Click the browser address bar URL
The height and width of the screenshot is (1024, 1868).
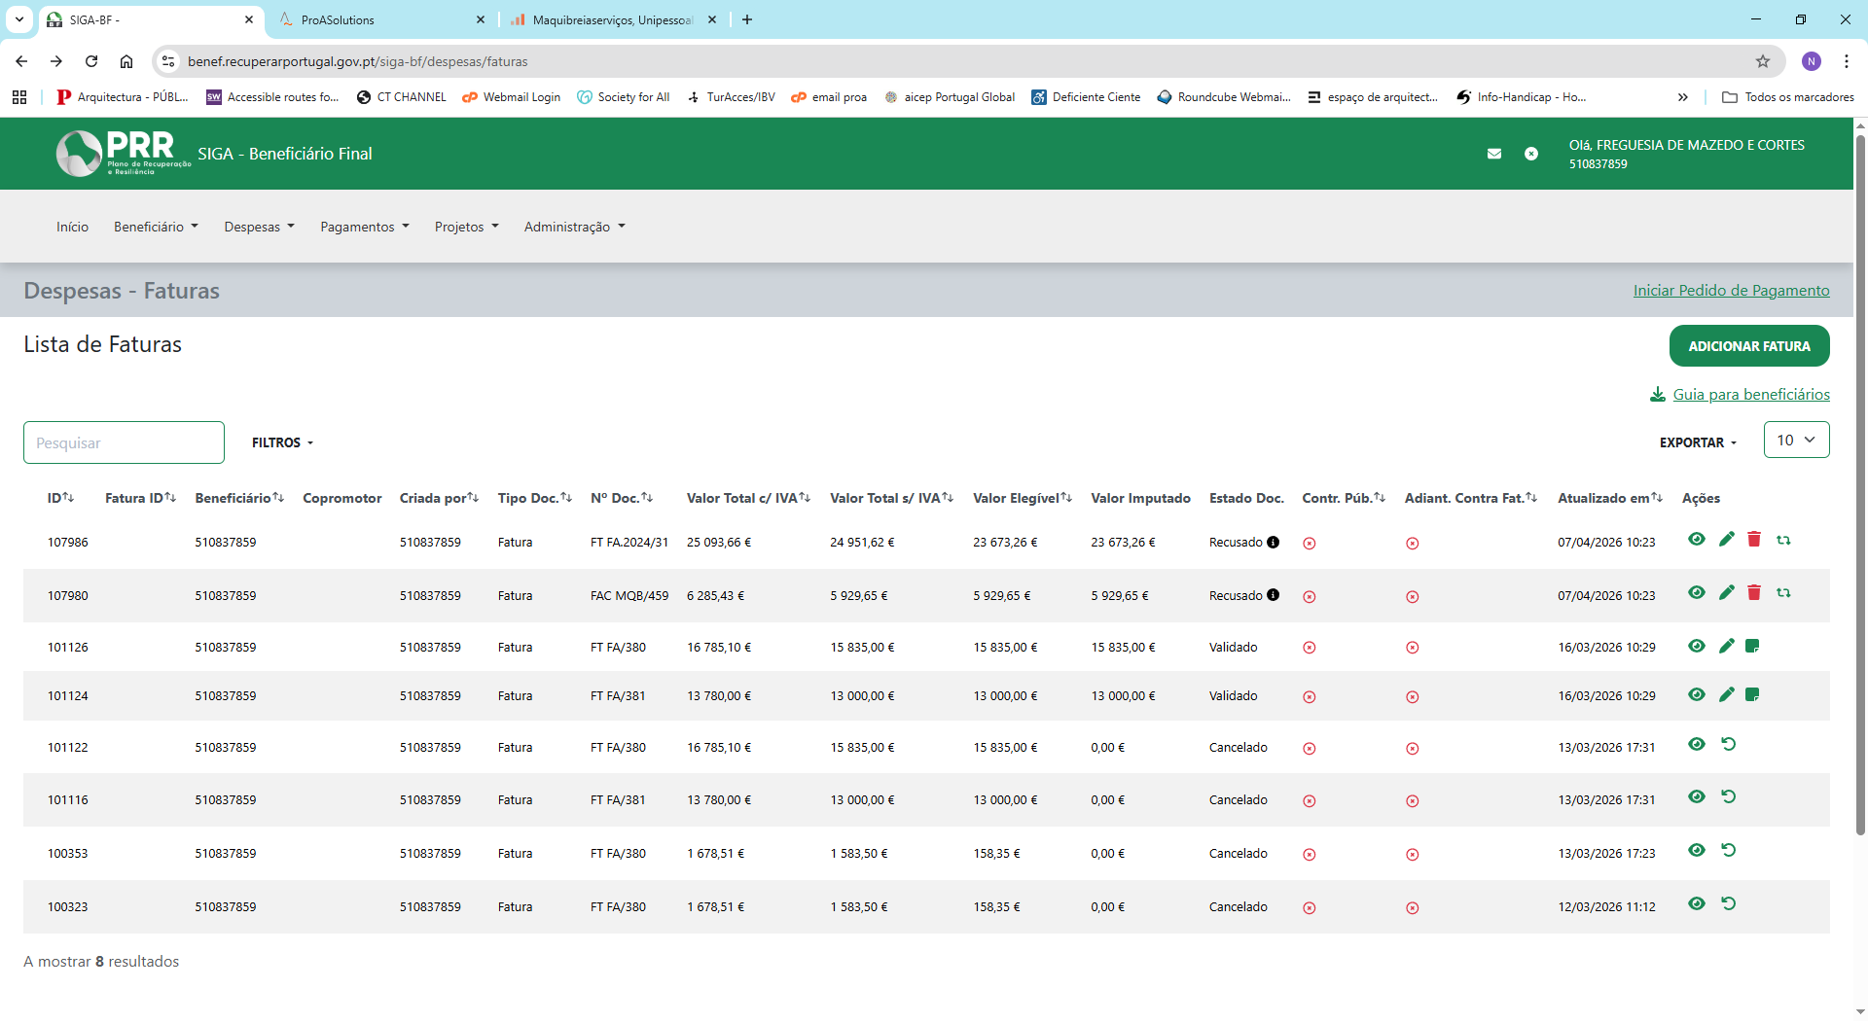[x=358, y=61]
